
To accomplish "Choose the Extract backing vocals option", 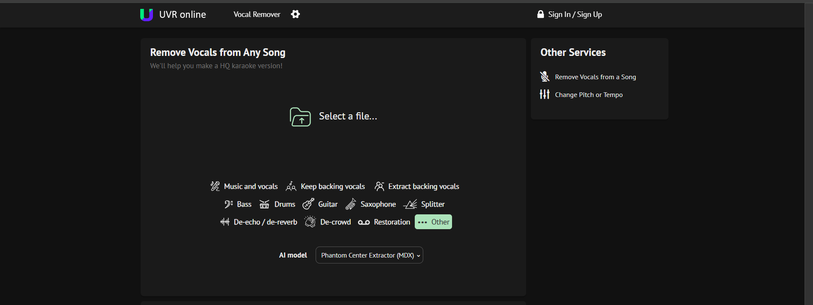I will [417, 186].
